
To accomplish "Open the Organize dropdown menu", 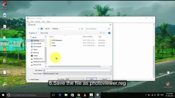I will pyautogui.click(x=33, y=33).
